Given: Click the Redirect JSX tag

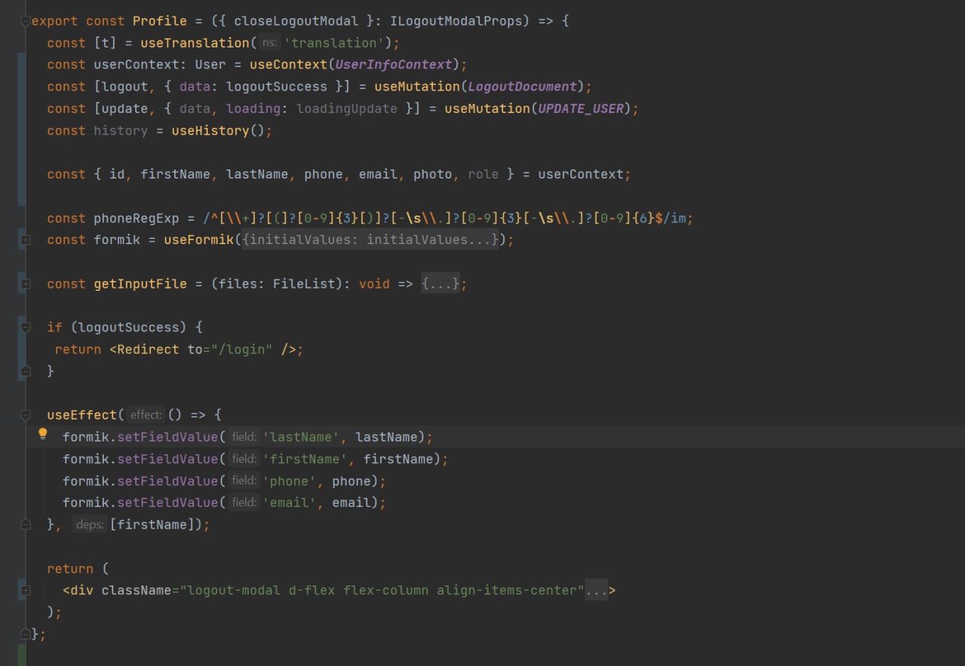Looking at the screenshot, I should [x=148, y=350].
